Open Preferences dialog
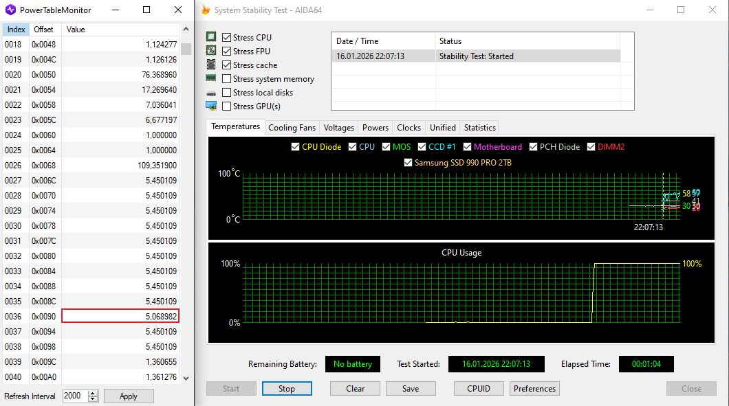 534,389
